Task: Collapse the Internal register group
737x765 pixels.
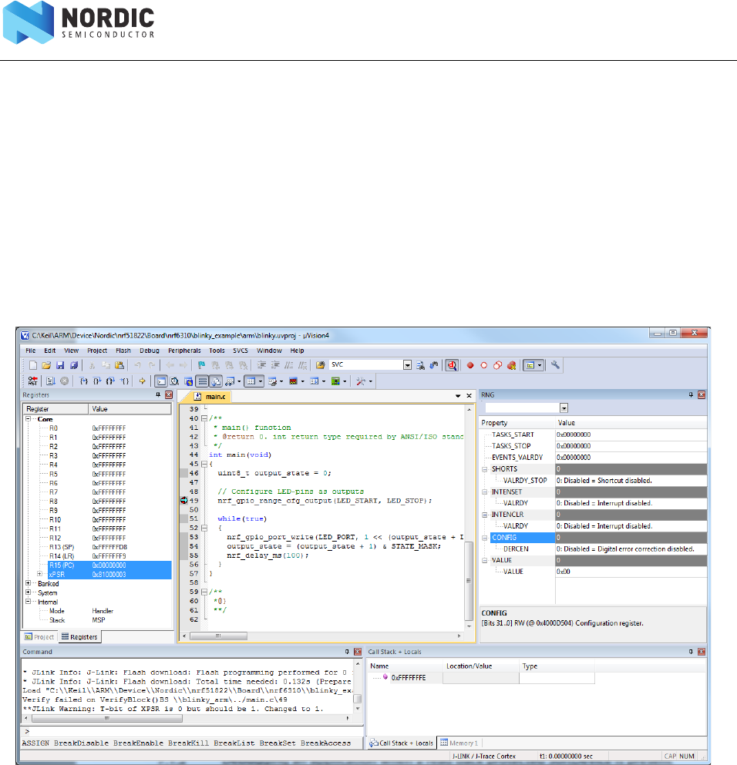Action: point(28,602)
